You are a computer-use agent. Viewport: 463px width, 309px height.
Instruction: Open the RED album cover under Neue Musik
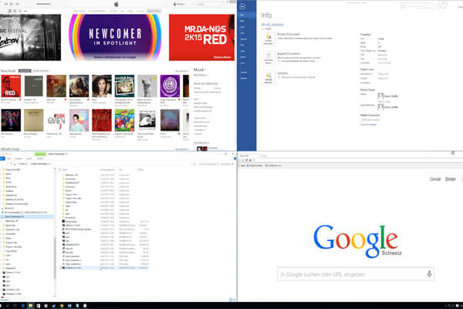click(11, 86)
